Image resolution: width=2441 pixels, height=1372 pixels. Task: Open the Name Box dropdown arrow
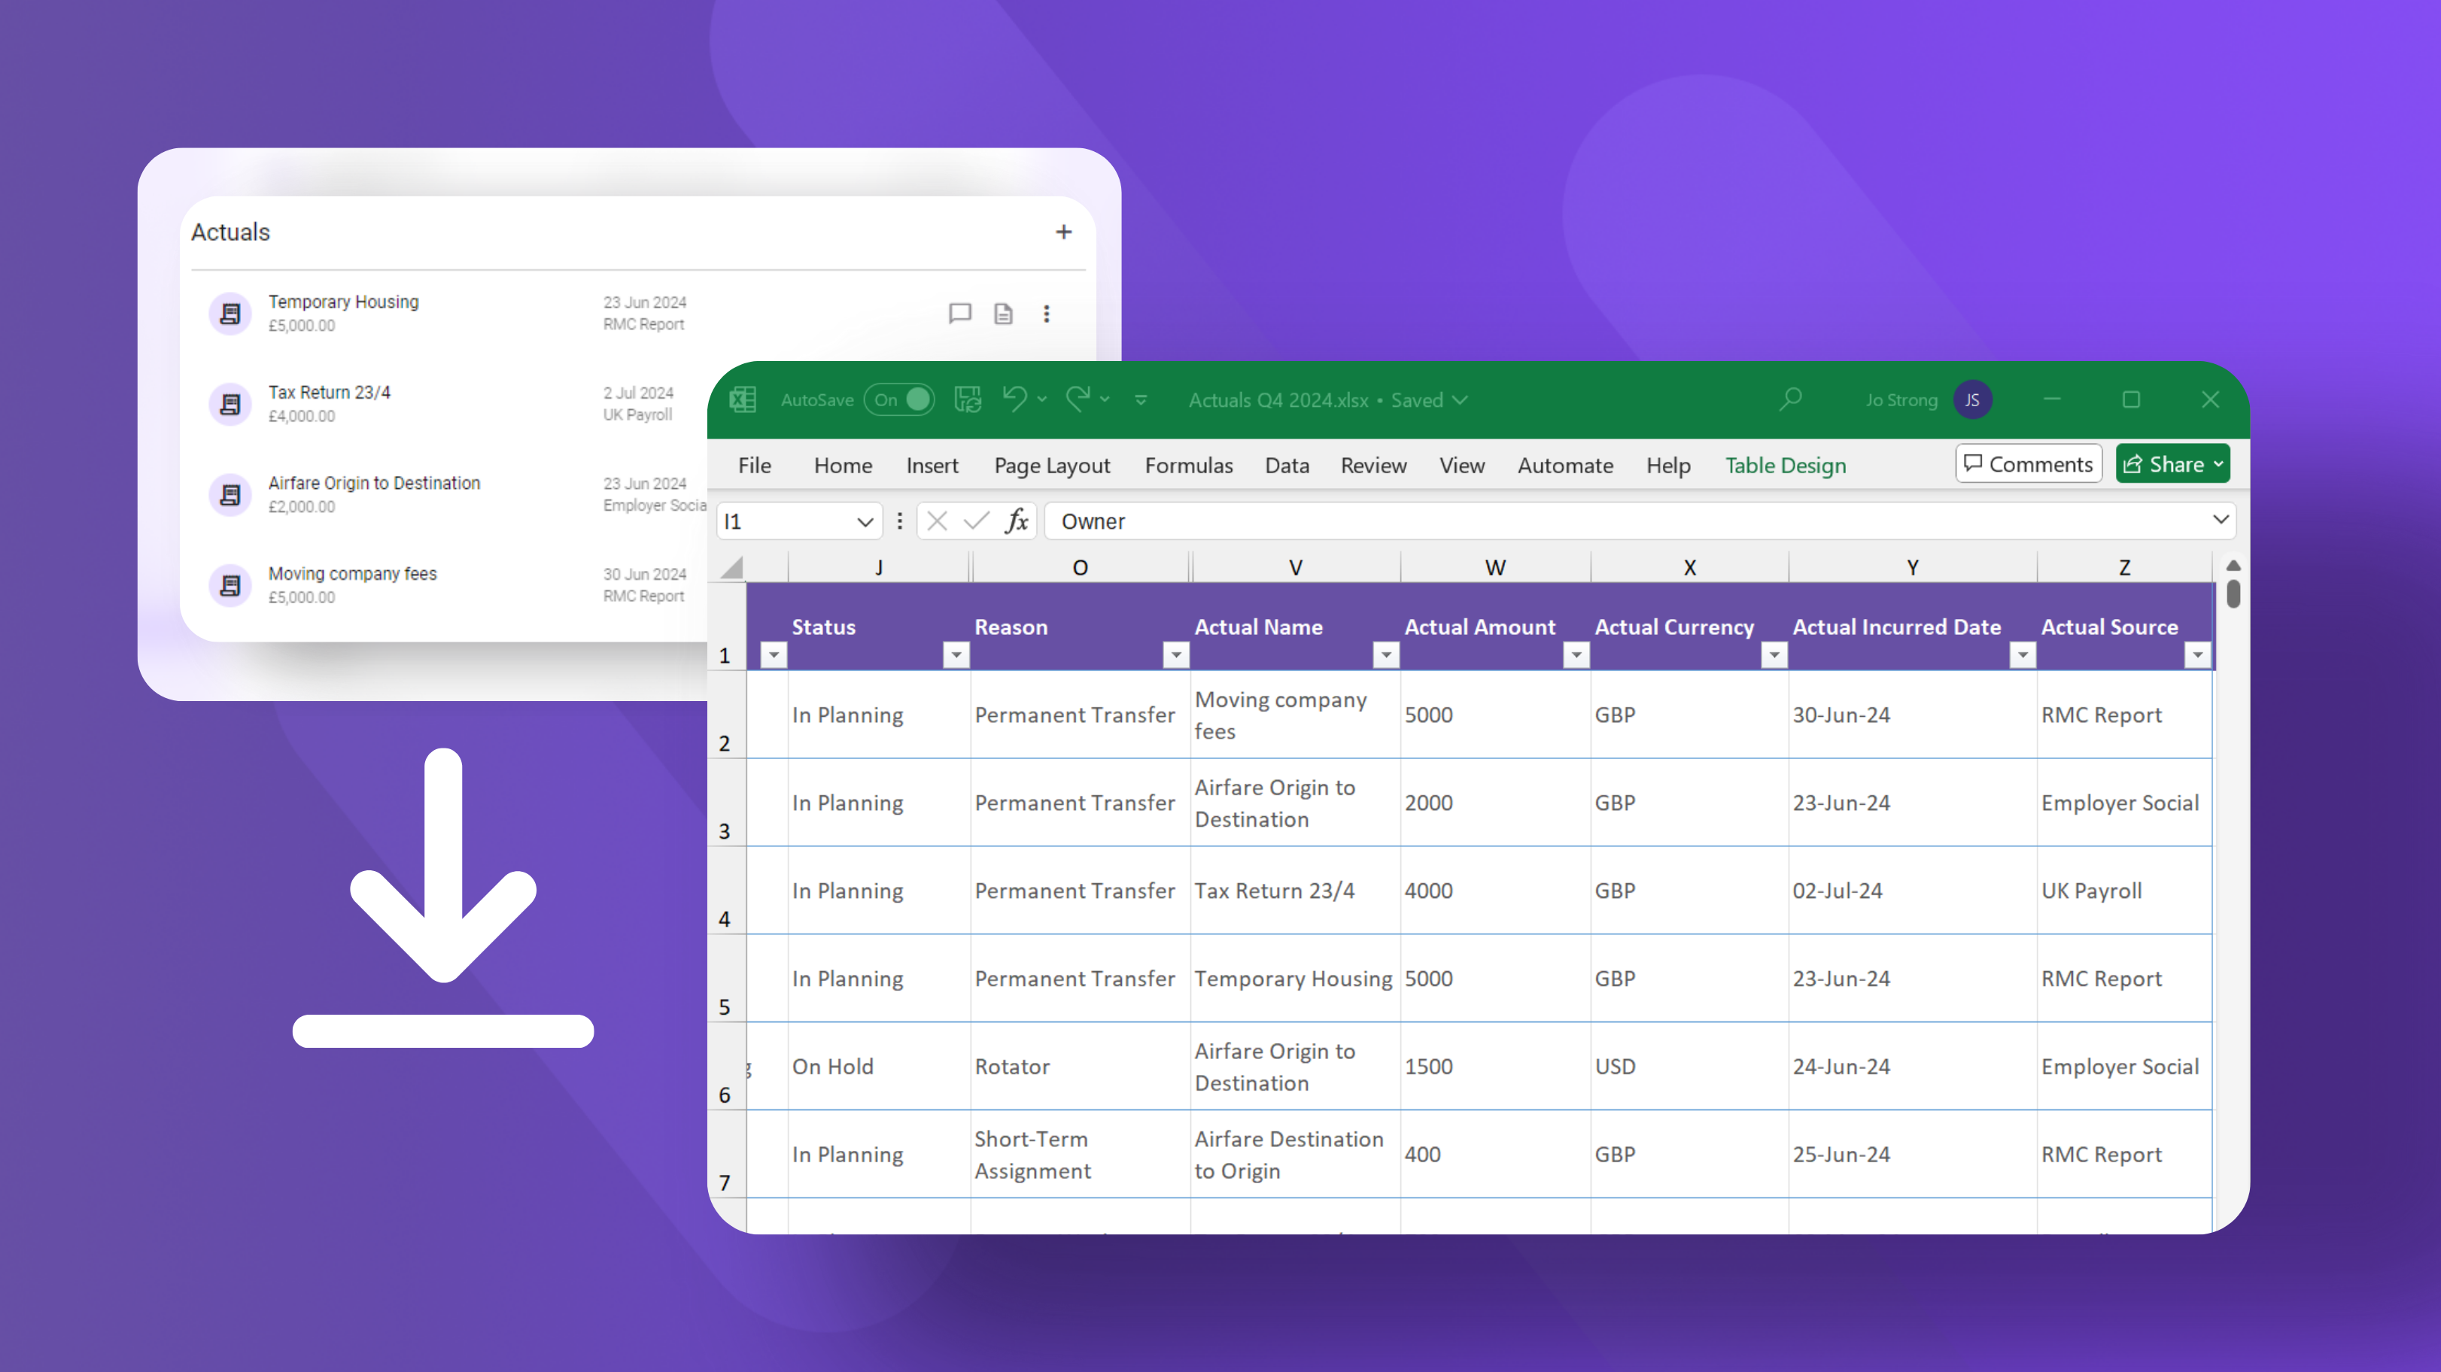[x=865, y=522]
